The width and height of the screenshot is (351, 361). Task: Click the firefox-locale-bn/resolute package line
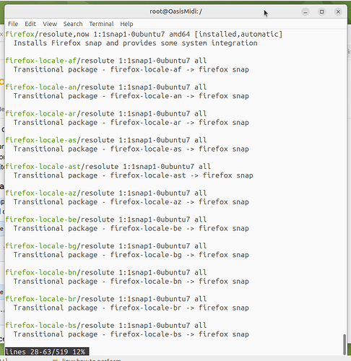tap(106, 272)
